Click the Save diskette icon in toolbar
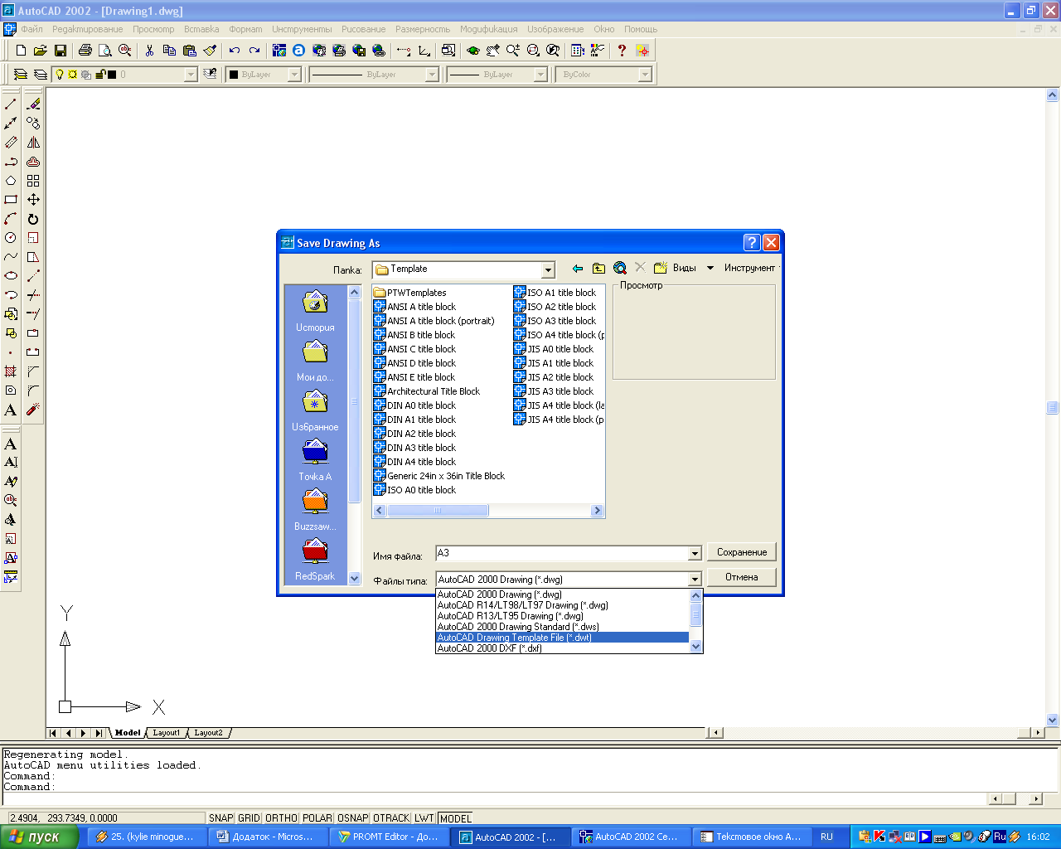The image size is (1061, 849). coord(60,51)
